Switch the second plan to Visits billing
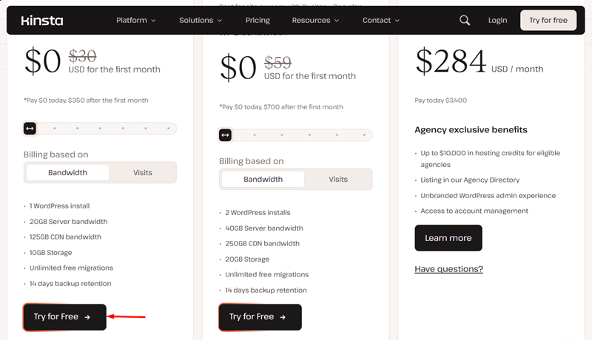592x340 pixels. click(338, 180)
